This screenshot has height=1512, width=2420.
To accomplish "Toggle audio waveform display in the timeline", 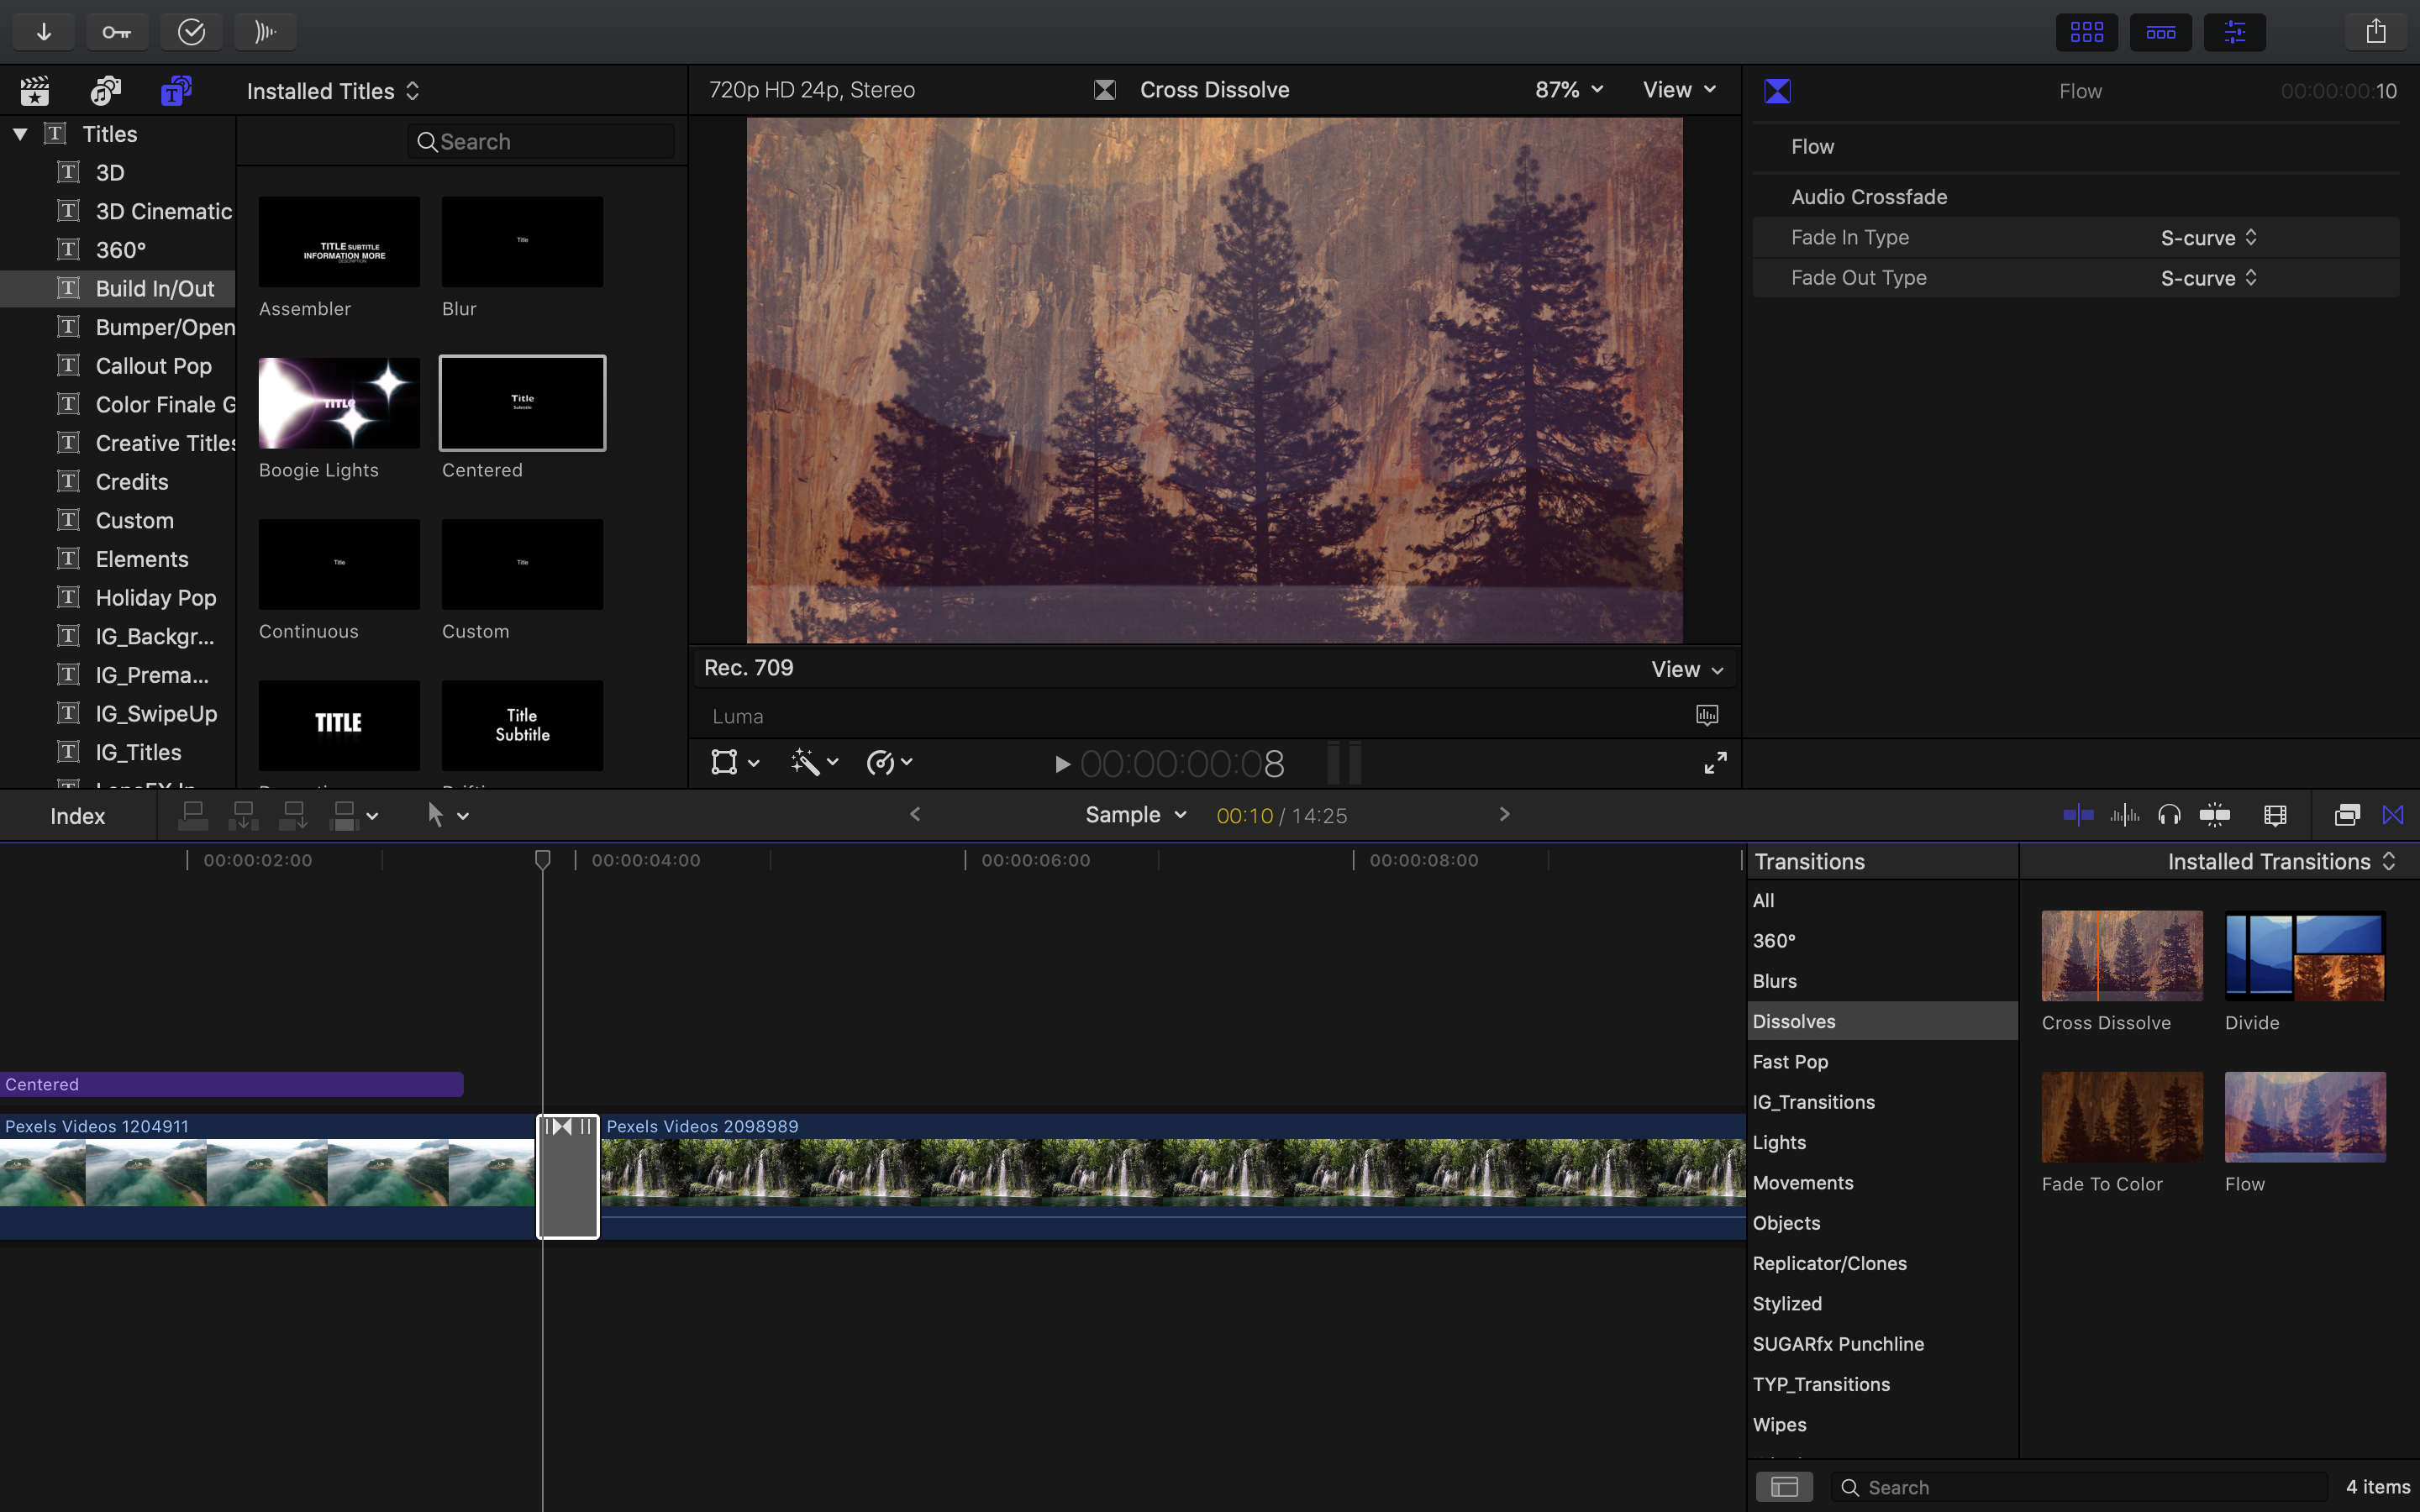I will (2125, 814).
